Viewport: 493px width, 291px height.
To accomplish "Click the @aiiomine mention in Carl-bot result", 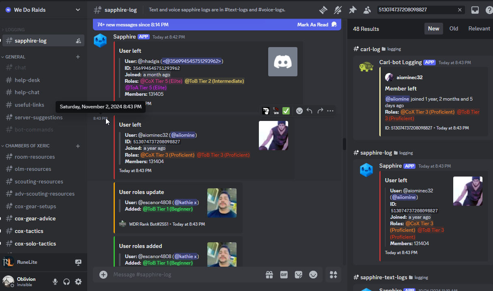I will pos(397,99).
